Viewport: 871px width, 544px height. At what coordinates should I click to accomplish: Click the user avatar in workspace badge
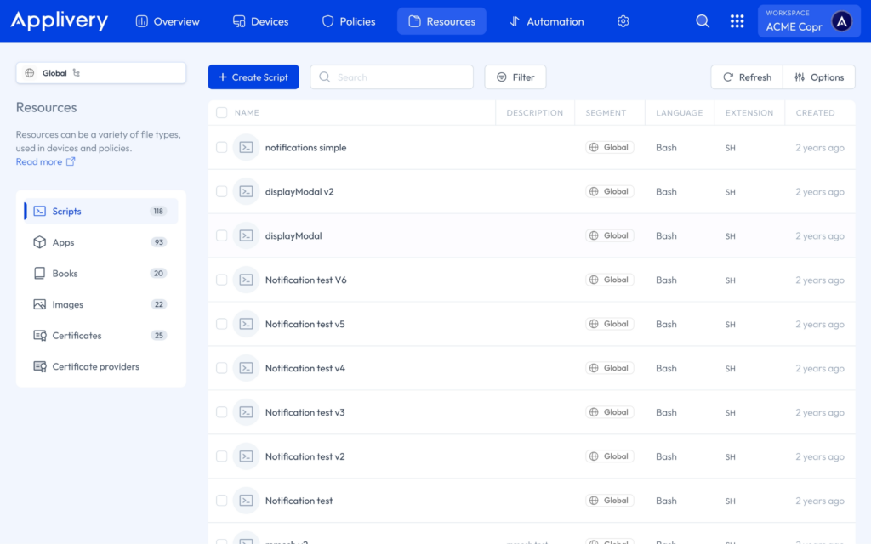point(841,21)
